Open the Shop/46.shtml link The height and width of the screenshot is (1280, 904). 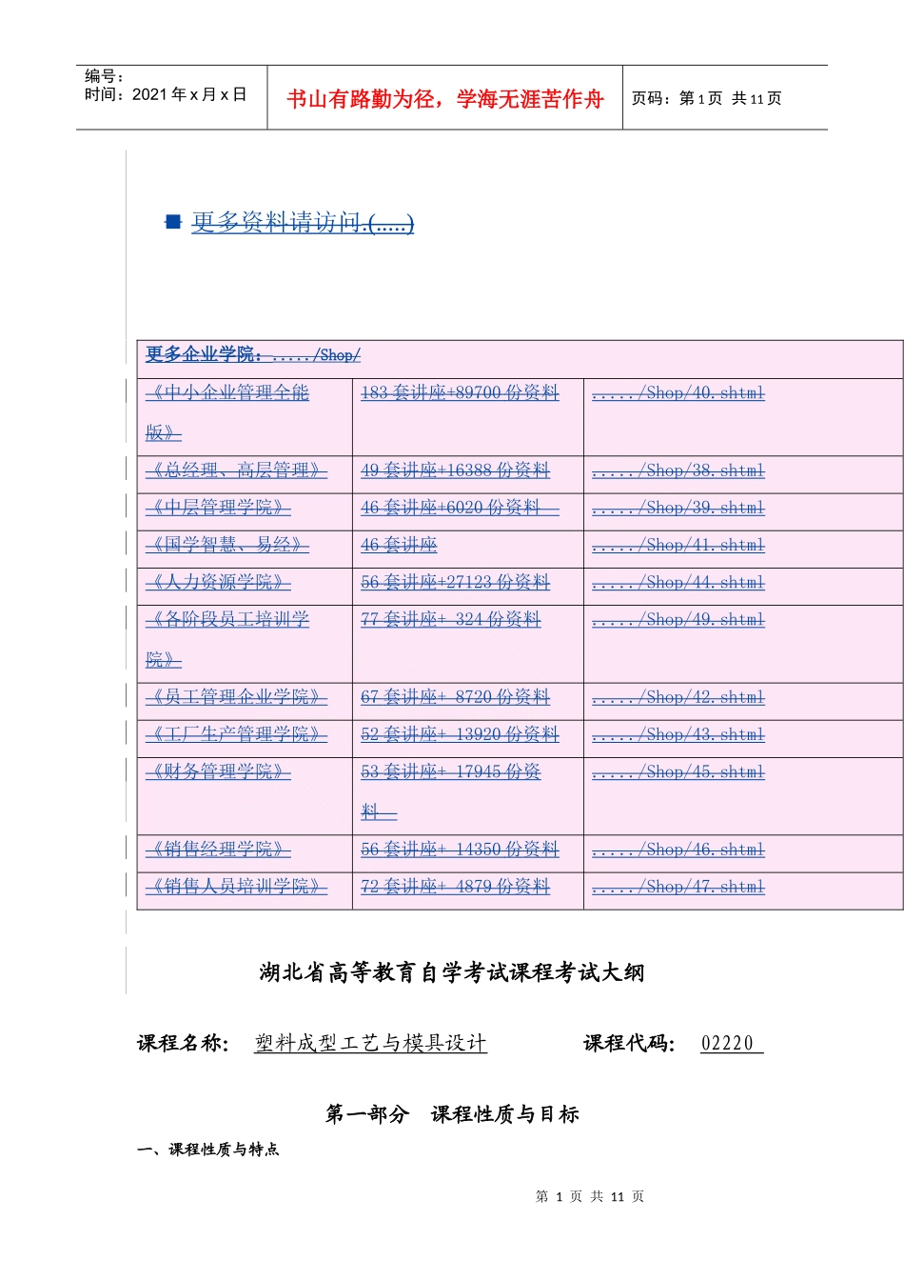tap(678, 850)
